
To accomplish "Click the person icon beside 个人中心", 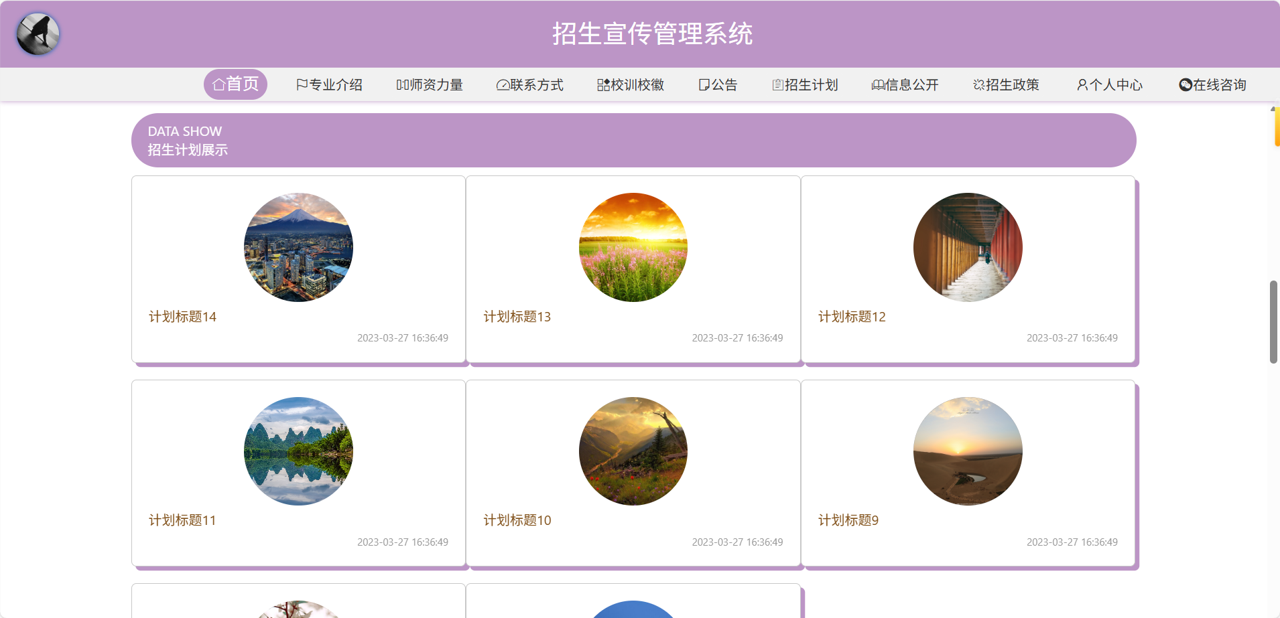I will (x=1082, y=85).
